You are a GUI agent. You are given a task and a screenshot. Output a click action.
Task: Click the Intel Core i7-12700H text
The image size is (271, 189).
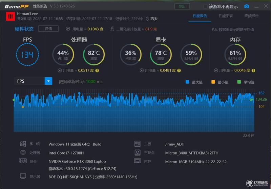click(66, 153)
